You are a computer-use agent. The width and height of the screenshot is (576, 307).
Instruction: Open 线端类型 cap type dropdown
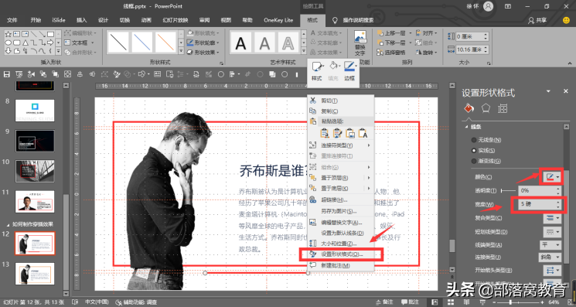[550, 245]
